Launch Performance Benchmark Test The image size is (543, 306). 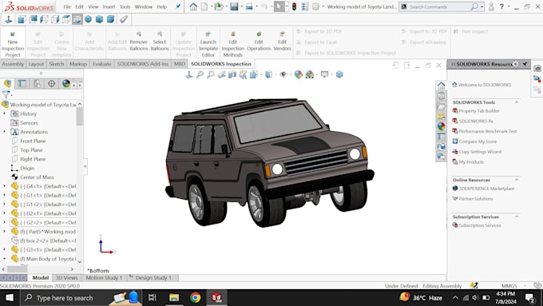(x=488, y=131)
